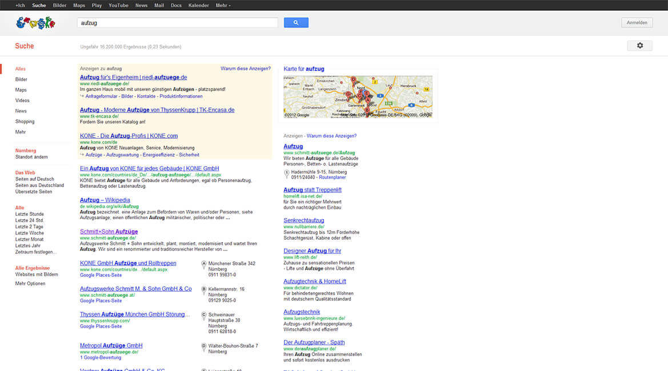Open the map thumbnail of Nürnberg area
The height and width of the screenshot is (371, 668).
(x=358, y=96)
